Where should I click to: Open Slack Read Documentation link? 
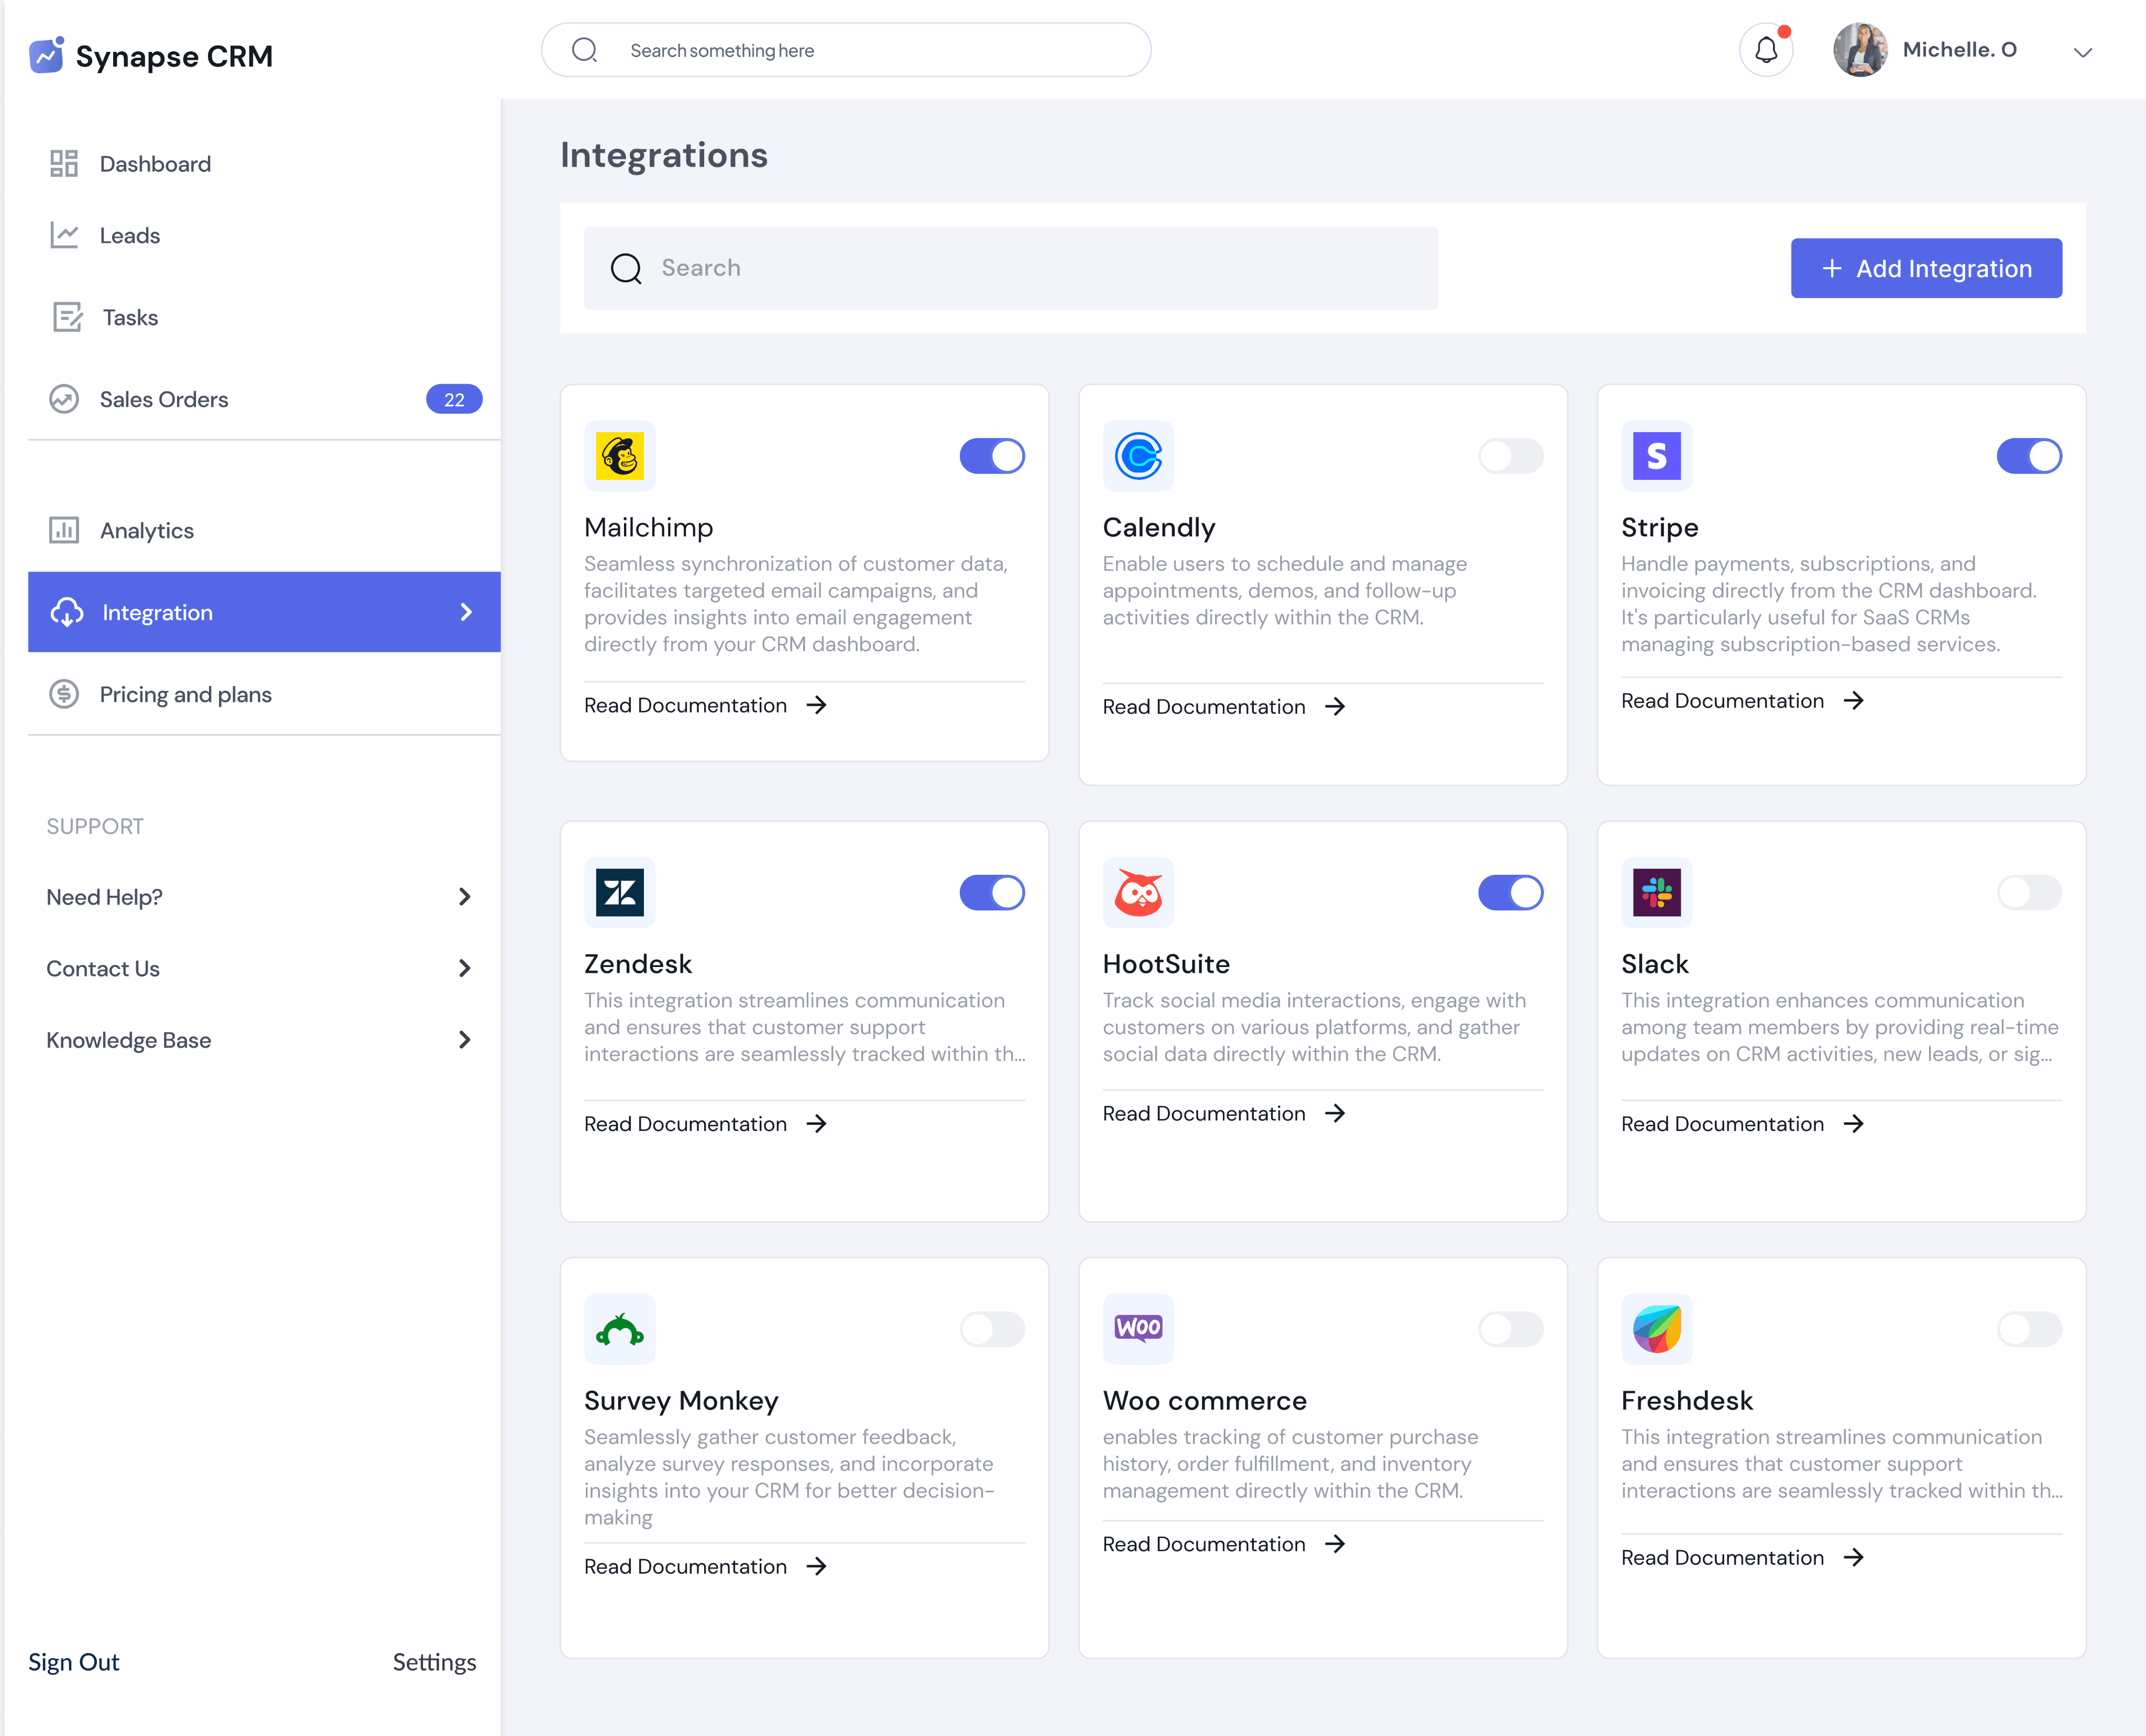1743,1123
